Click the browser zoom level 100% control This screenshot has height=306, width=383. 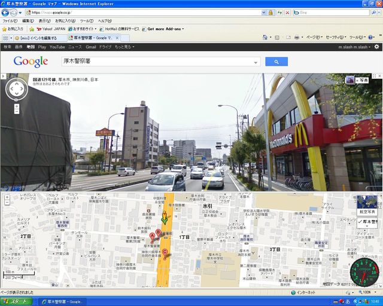[366, 292]
